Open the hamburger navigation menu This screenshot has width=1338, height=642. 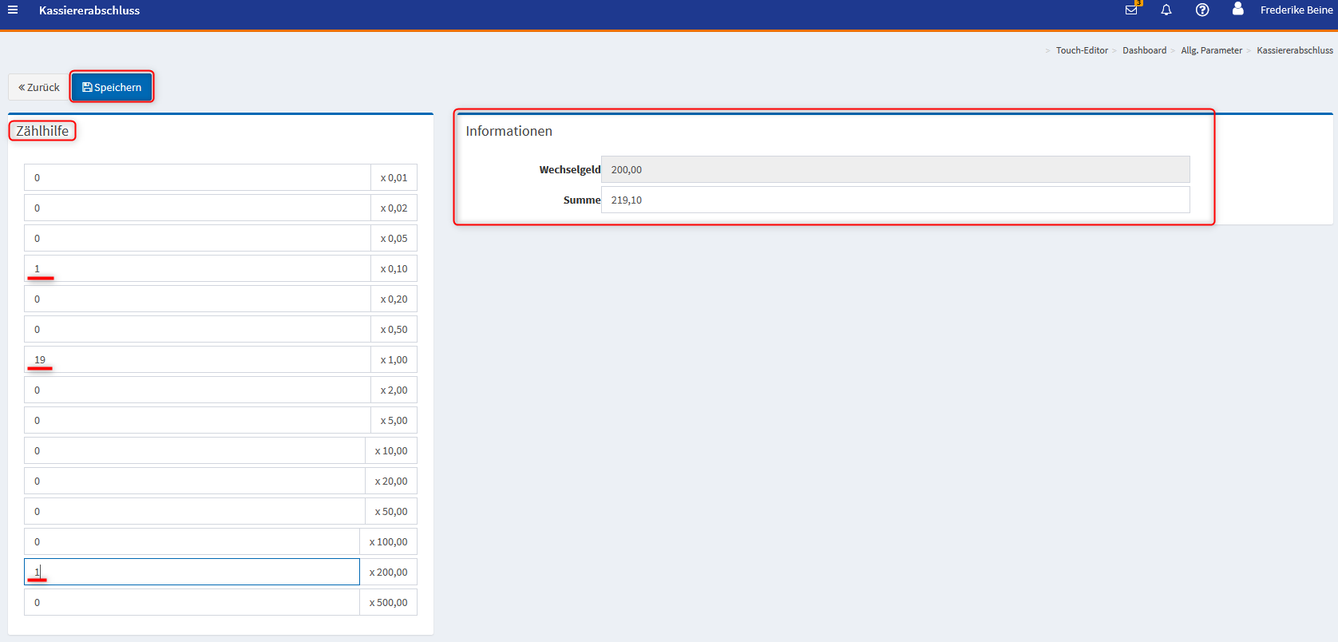[13, 10]
